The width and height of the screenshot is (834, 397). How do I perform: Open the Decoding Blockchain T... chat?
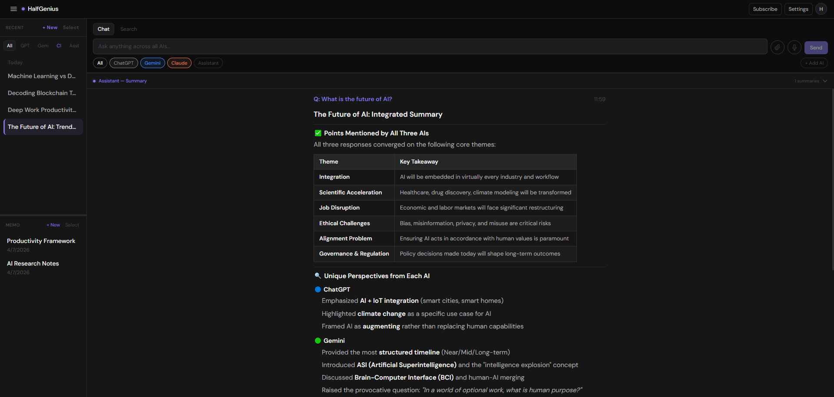point(43,93)
